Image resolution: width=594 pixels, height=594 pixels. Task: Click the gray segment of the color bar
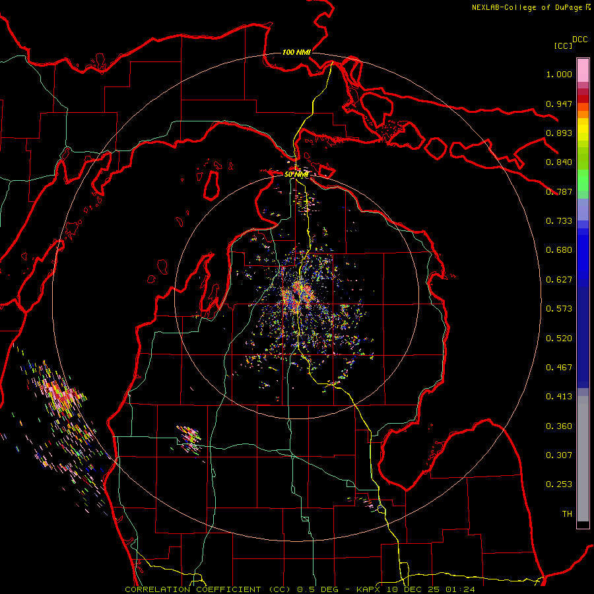(x=583, y=459)
